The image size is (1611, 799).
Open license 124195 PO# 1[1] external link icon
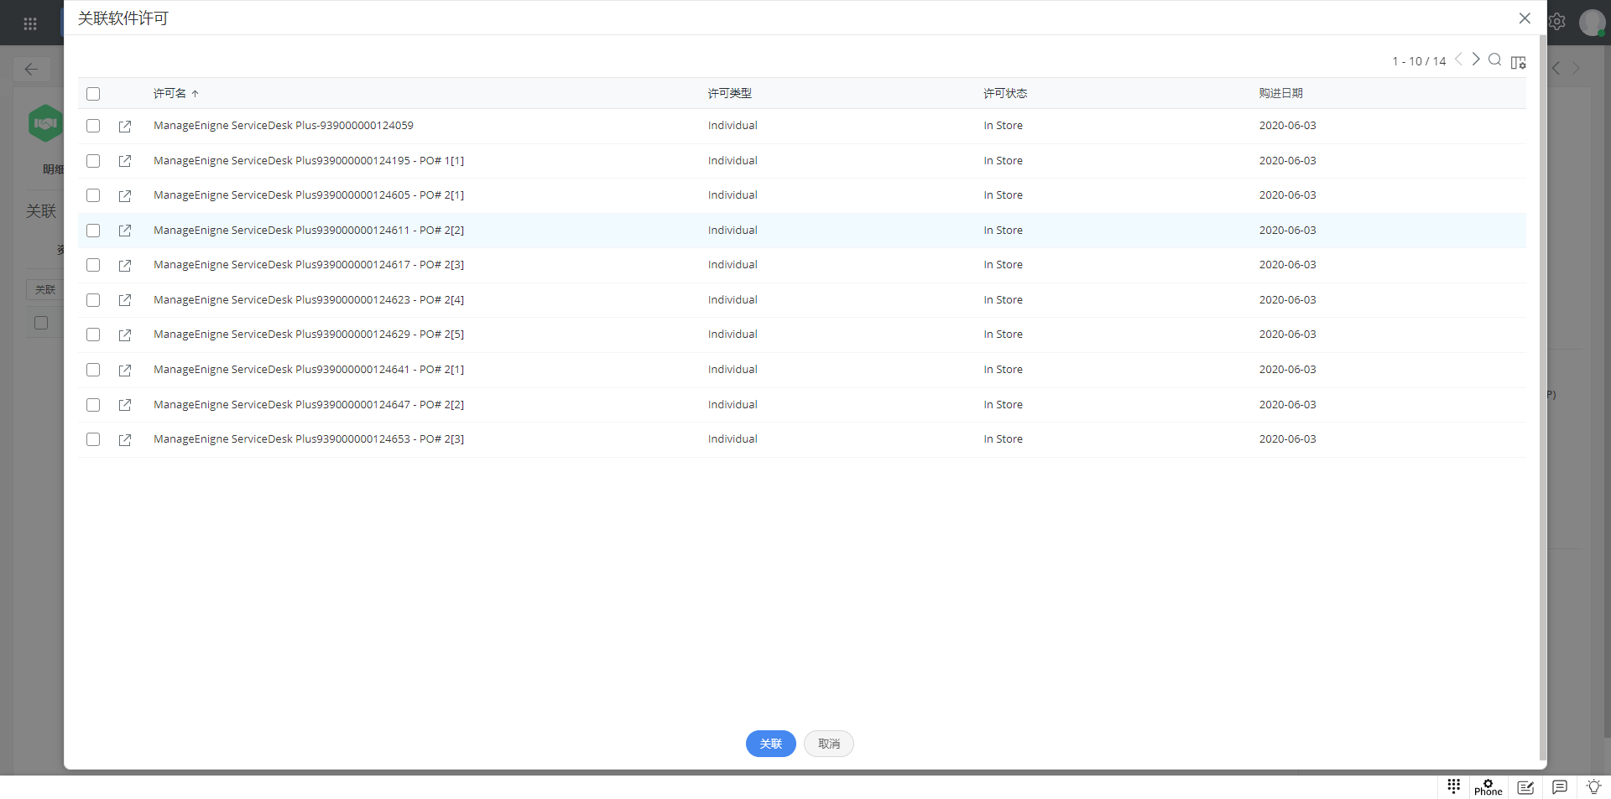tap(125, 161)
